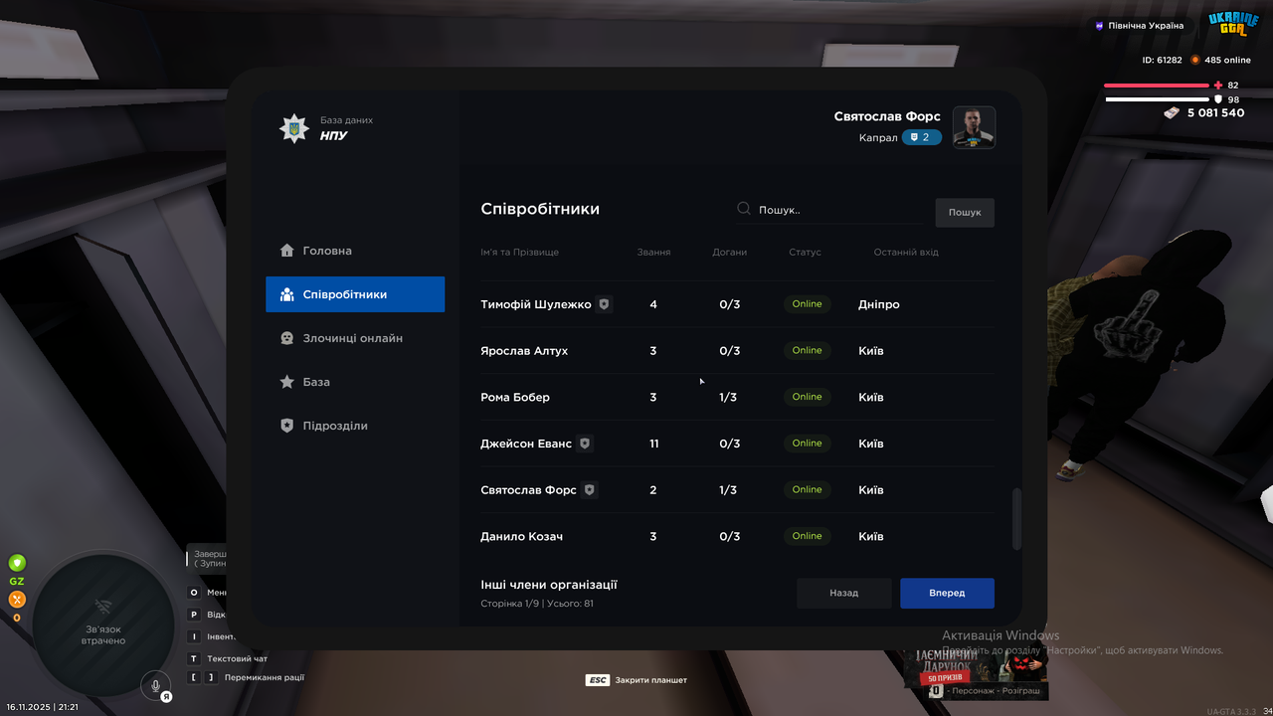Viewport: 1273px width, 716px height.
Task: Click the white armor bar
Action: [x=1156, y=99]
